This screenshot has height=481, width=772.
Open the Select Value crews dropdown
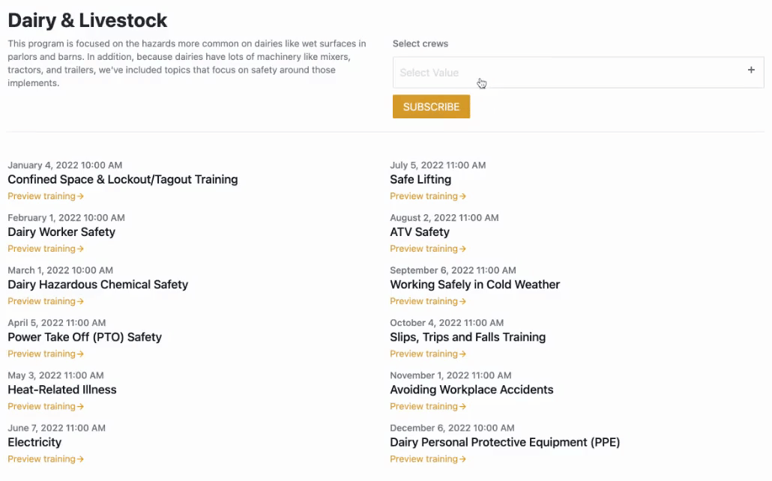tap(578, 73)
